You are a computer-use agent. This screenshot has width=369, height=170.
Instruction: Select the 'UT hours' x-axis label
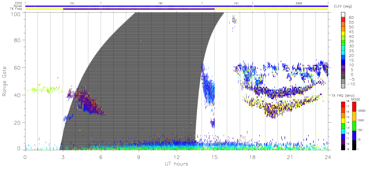pyautogui.click(x=176, y=164)
